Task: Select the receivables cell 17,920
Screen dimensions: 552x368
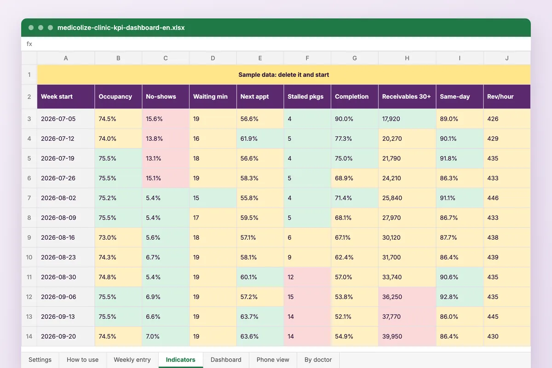Action: coord(407,119)
